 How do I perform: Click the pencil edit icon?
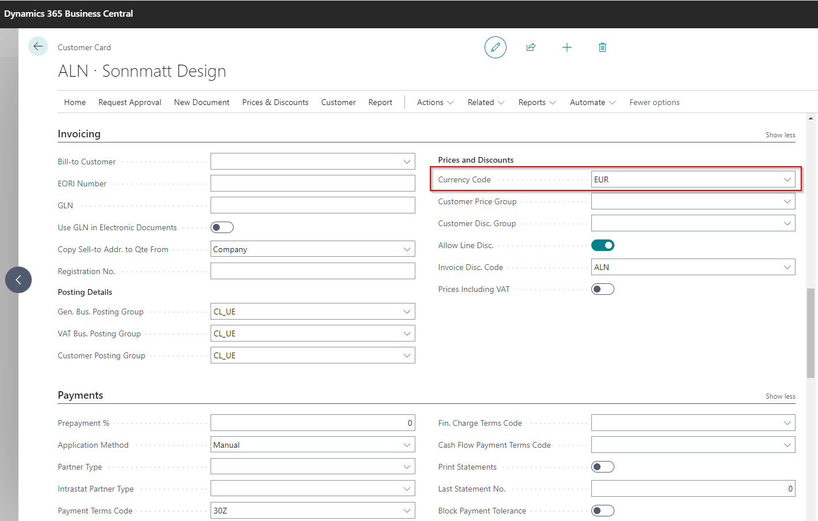(x=496, y=47)
